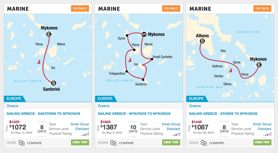Click the sailboat icon on Athens route map
The height and width of the screenshot is (153, 278).
pos(230,70)
